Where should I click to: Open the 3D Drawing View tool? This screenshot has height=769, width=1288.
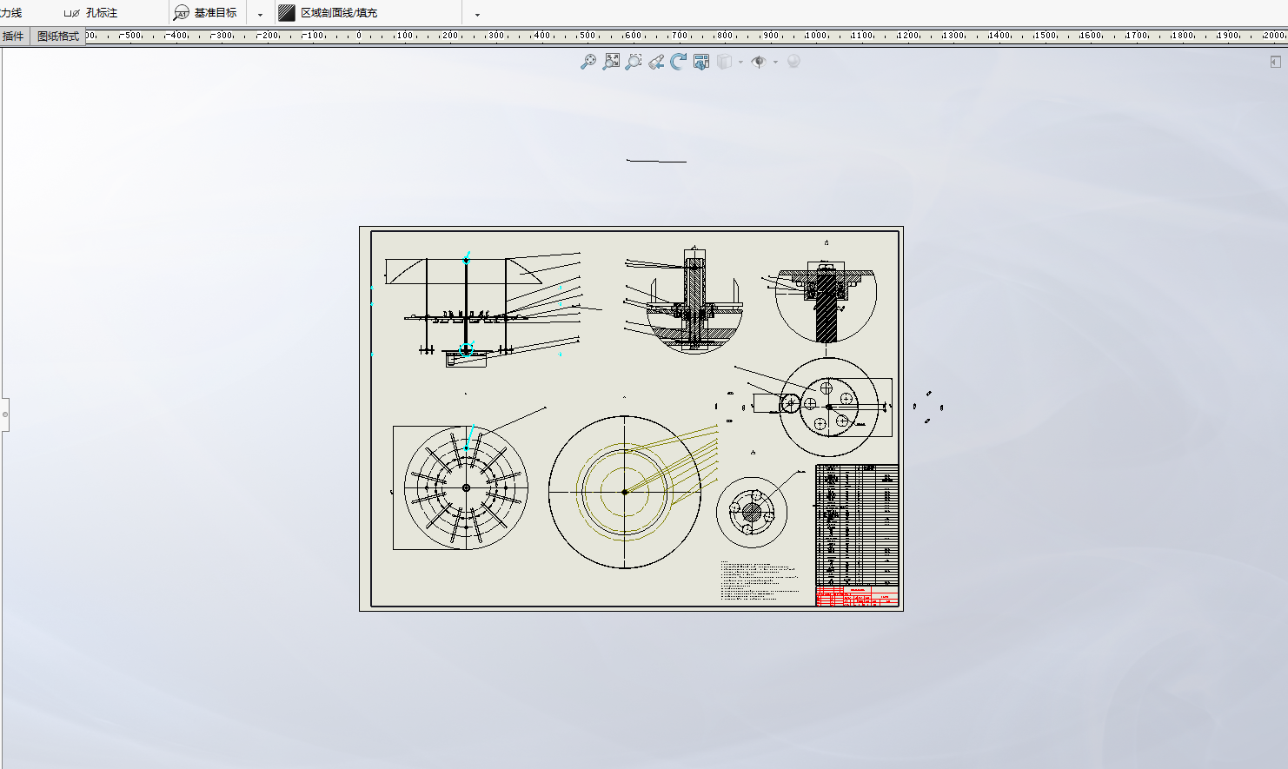[701, 62]
